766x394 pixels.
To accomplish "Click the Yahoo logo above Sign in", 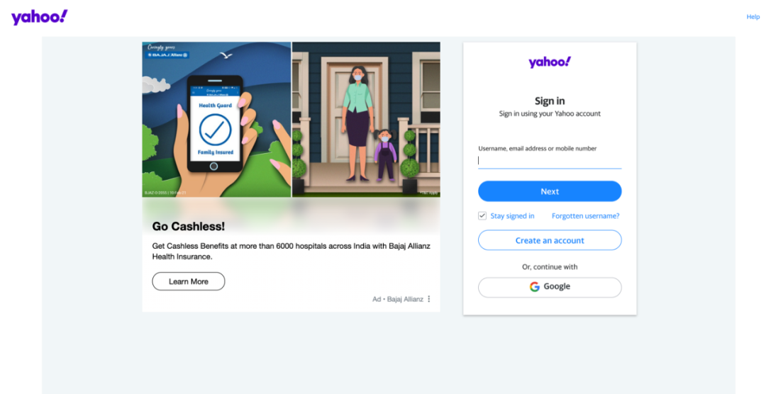I will coord(550,62).
